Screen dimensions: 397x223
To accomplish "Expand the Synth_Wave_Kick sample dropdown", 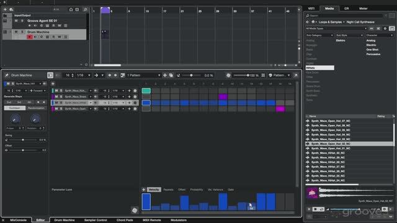I will pyautogui.click(x=91, y=90).
